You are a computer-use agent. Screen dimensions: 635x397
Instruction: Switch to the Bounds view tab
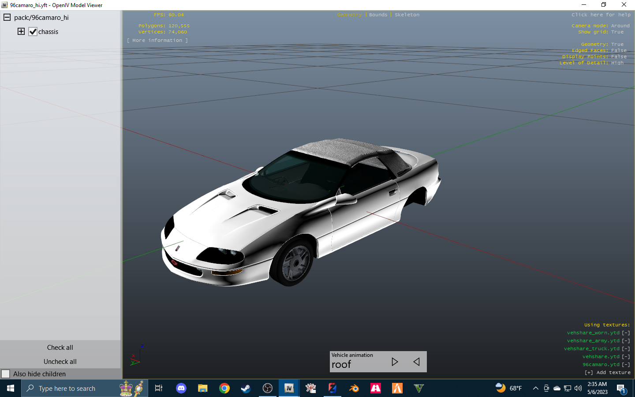point(378,15)
